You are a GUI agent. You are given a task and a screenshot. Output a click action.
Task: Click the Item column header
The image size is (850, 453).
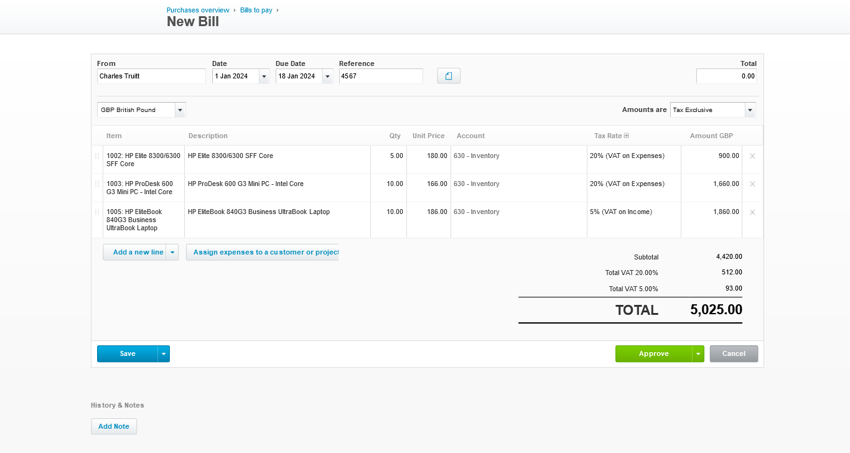114,136
